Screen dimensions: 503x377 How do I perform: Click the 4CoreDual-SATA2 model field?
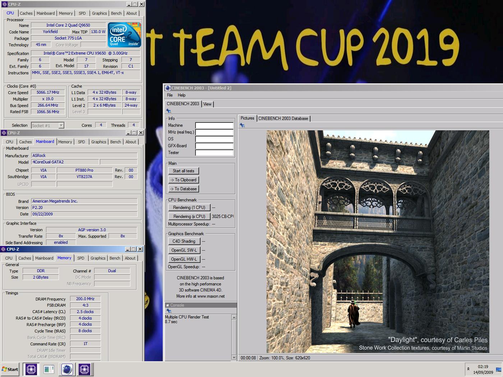pyautogui.click(x=65, y=162)
